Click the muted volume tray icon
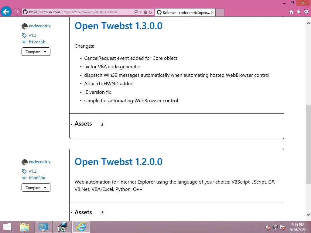Screen dimensions: 311x233 click(x=268, y=227)
